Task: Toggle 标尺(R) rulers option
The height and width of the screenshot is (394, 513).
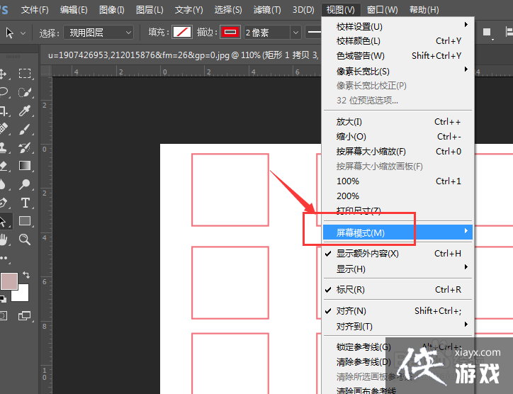Action: (350, 290)
